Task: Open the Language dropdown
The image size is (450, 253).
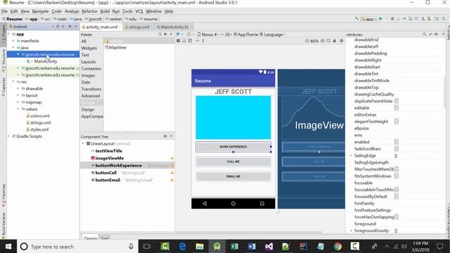Action: point(273,34)
